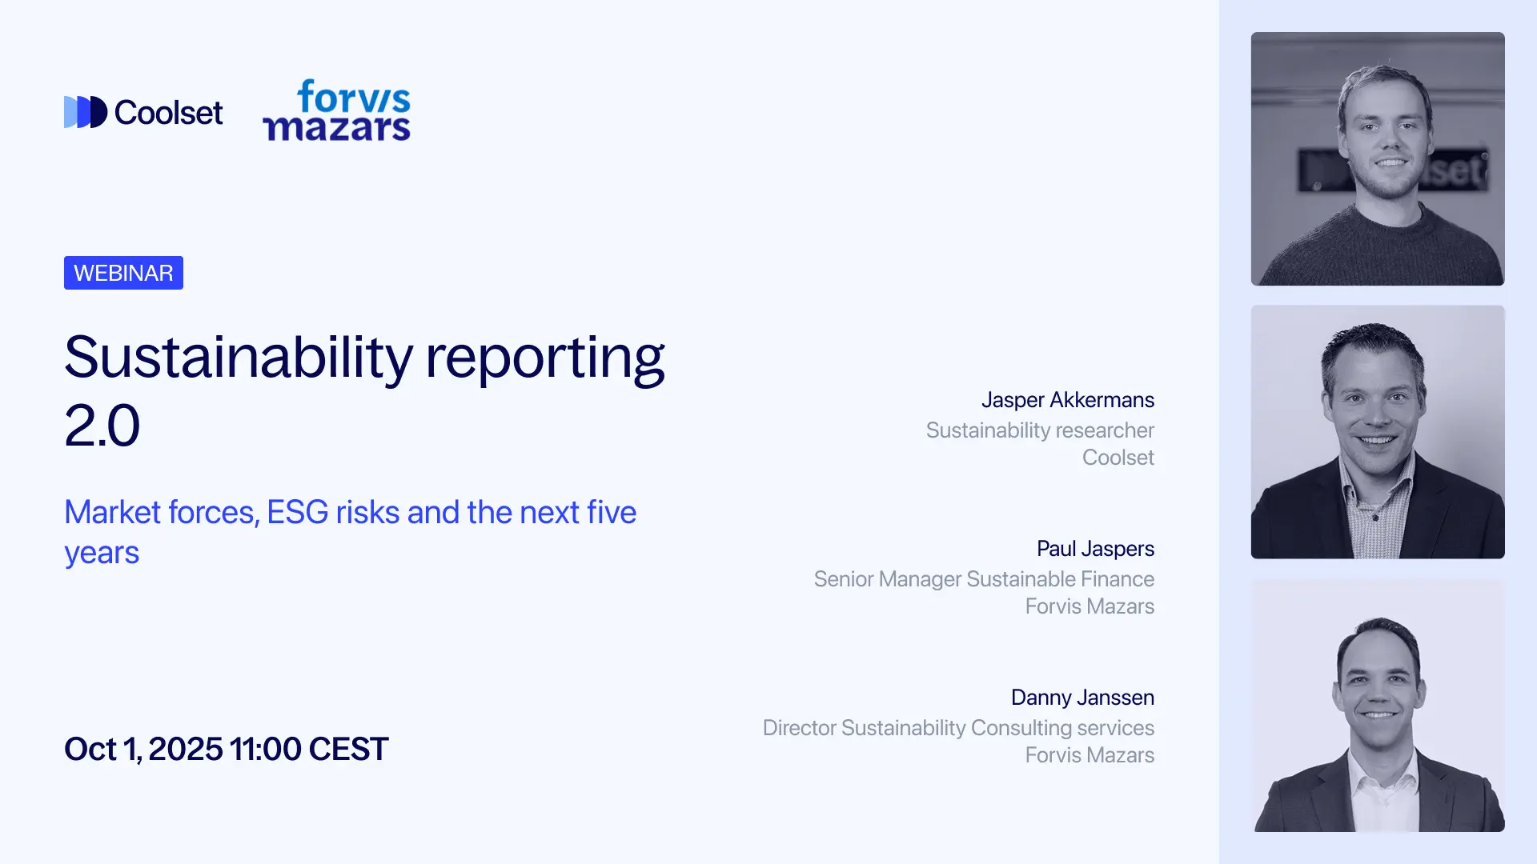Image resolution: width=1537 pixels, height=864 pixels.
Task: Click the Oct 1, 2025 date text
Action: pos(226,749)
